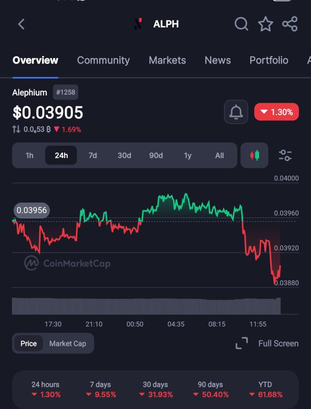The image size is (311, 409).
Task: Switch chart to Market Cap mode
Action: (68, 343)
